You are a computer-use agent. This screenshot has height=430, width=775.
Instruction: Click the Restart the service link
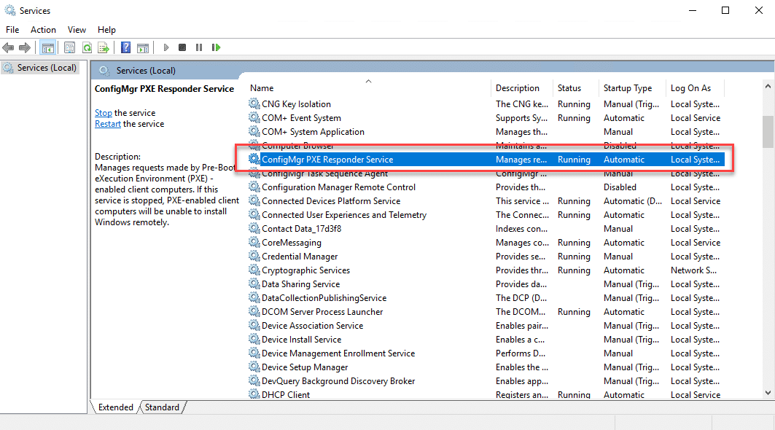click(108, 124)
